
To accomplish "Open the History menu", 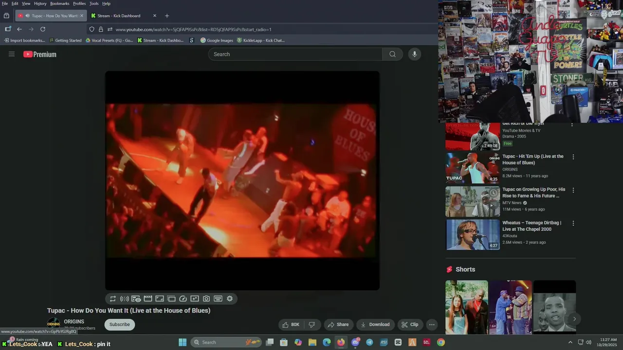I will coord(40,3).
